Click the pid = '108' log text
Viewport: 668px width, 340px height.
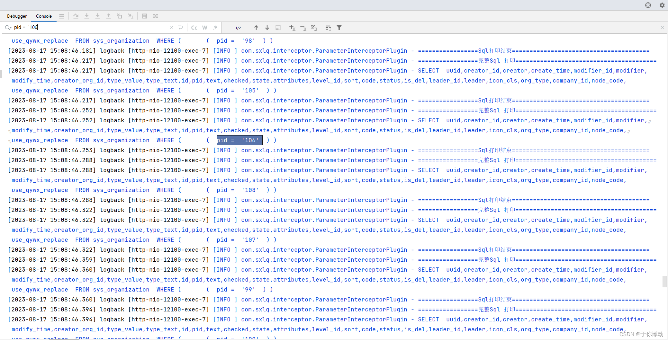tap(238, 190)
